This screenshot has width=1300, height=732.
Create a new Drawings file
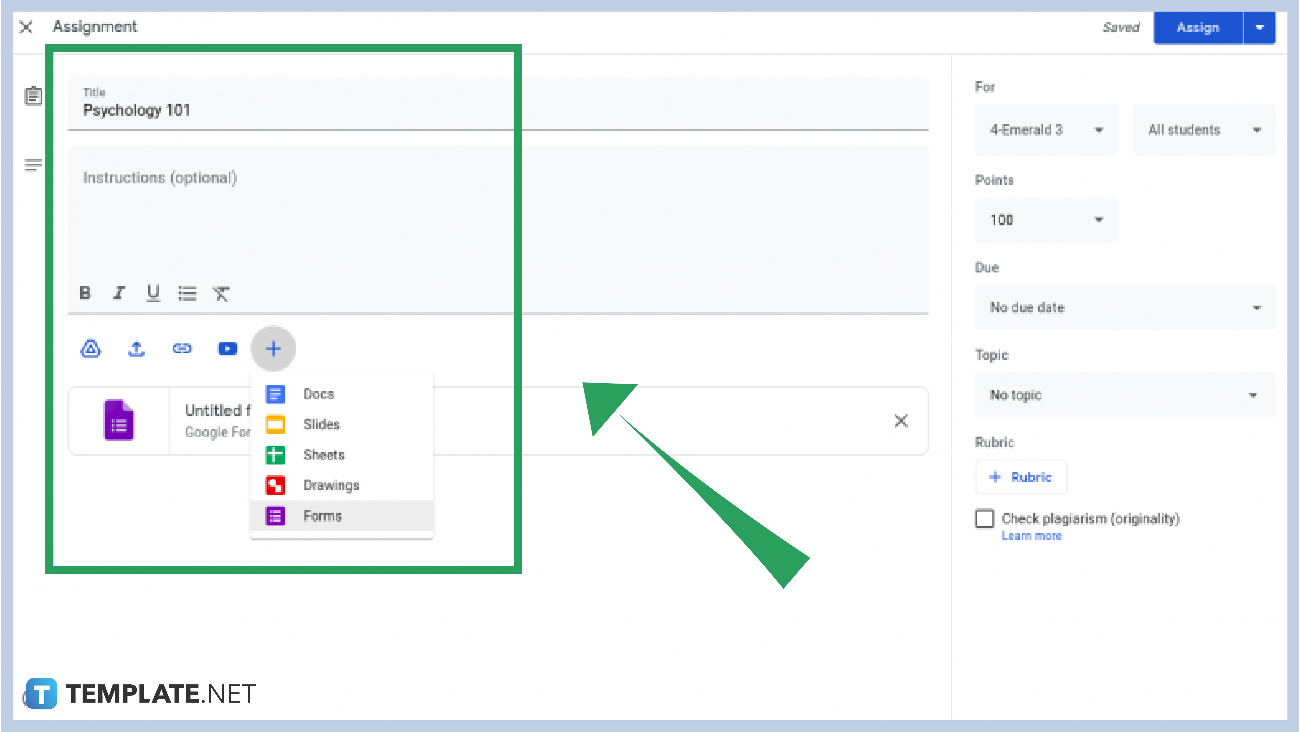click(342, 485)
